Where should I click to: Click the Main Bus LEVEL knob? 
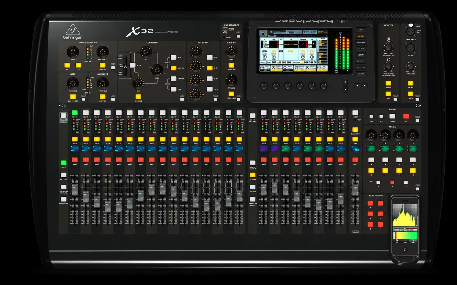click(x=231, y=52)
